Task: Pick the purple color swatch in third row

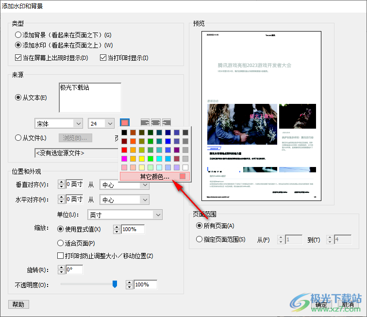Action: (x=177, y=150)
